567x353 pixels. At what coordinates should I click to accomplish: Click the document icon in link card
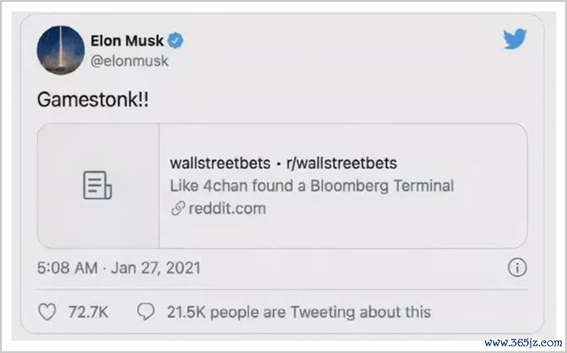pyautogui.click(x=98, y=186)
